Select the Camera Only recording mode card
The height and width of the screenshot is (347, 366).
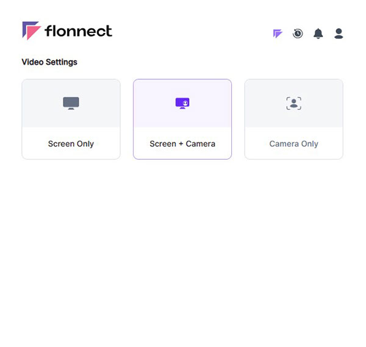pyautogui.click(x=293, y=120)
